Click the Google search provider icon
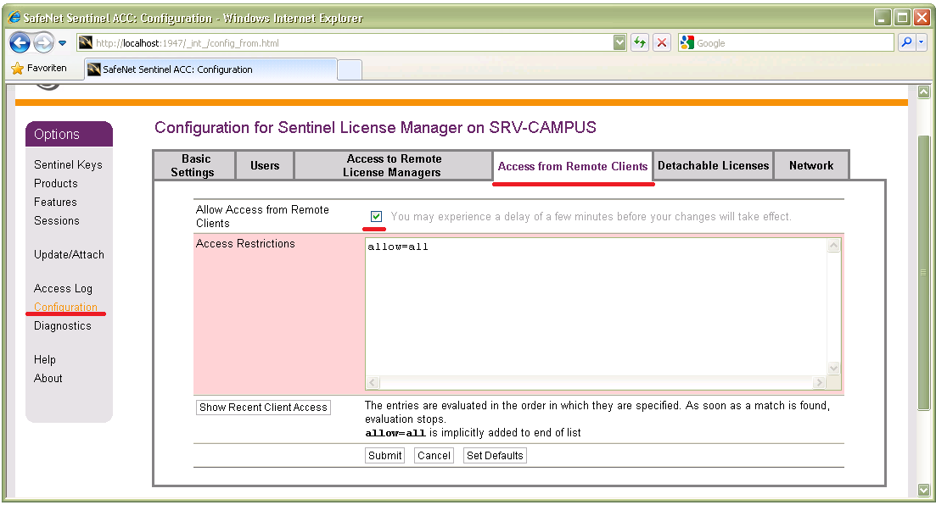Screen dimensions: 936x505 [x=687, y=43]
